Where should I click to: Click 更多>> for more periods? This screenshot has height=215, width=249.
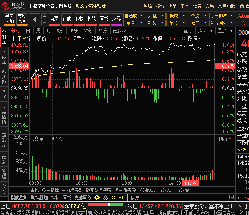point(119,31)
